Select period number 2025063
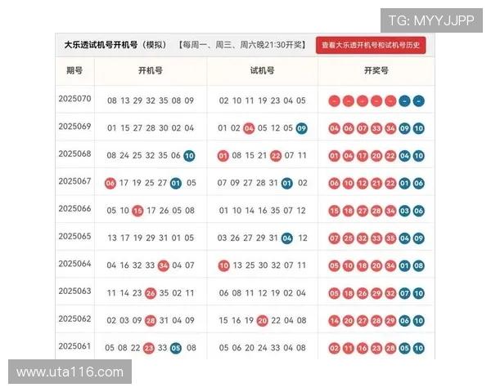This screenshot has width=491, height=392. click(74, 291)
